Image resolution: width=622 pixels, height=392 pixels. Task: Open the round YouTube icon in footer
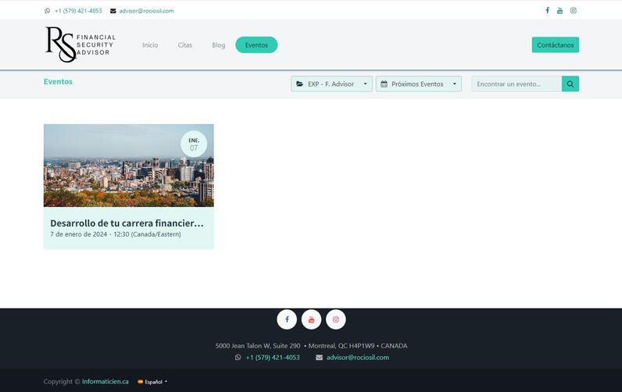pos(311,319)
